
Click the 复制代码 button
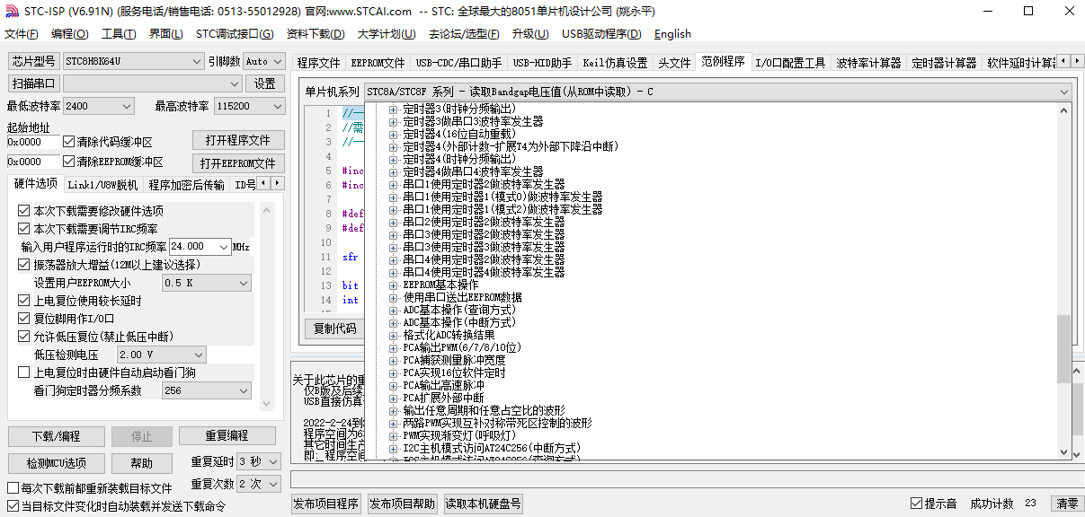(x=335, y=329)
